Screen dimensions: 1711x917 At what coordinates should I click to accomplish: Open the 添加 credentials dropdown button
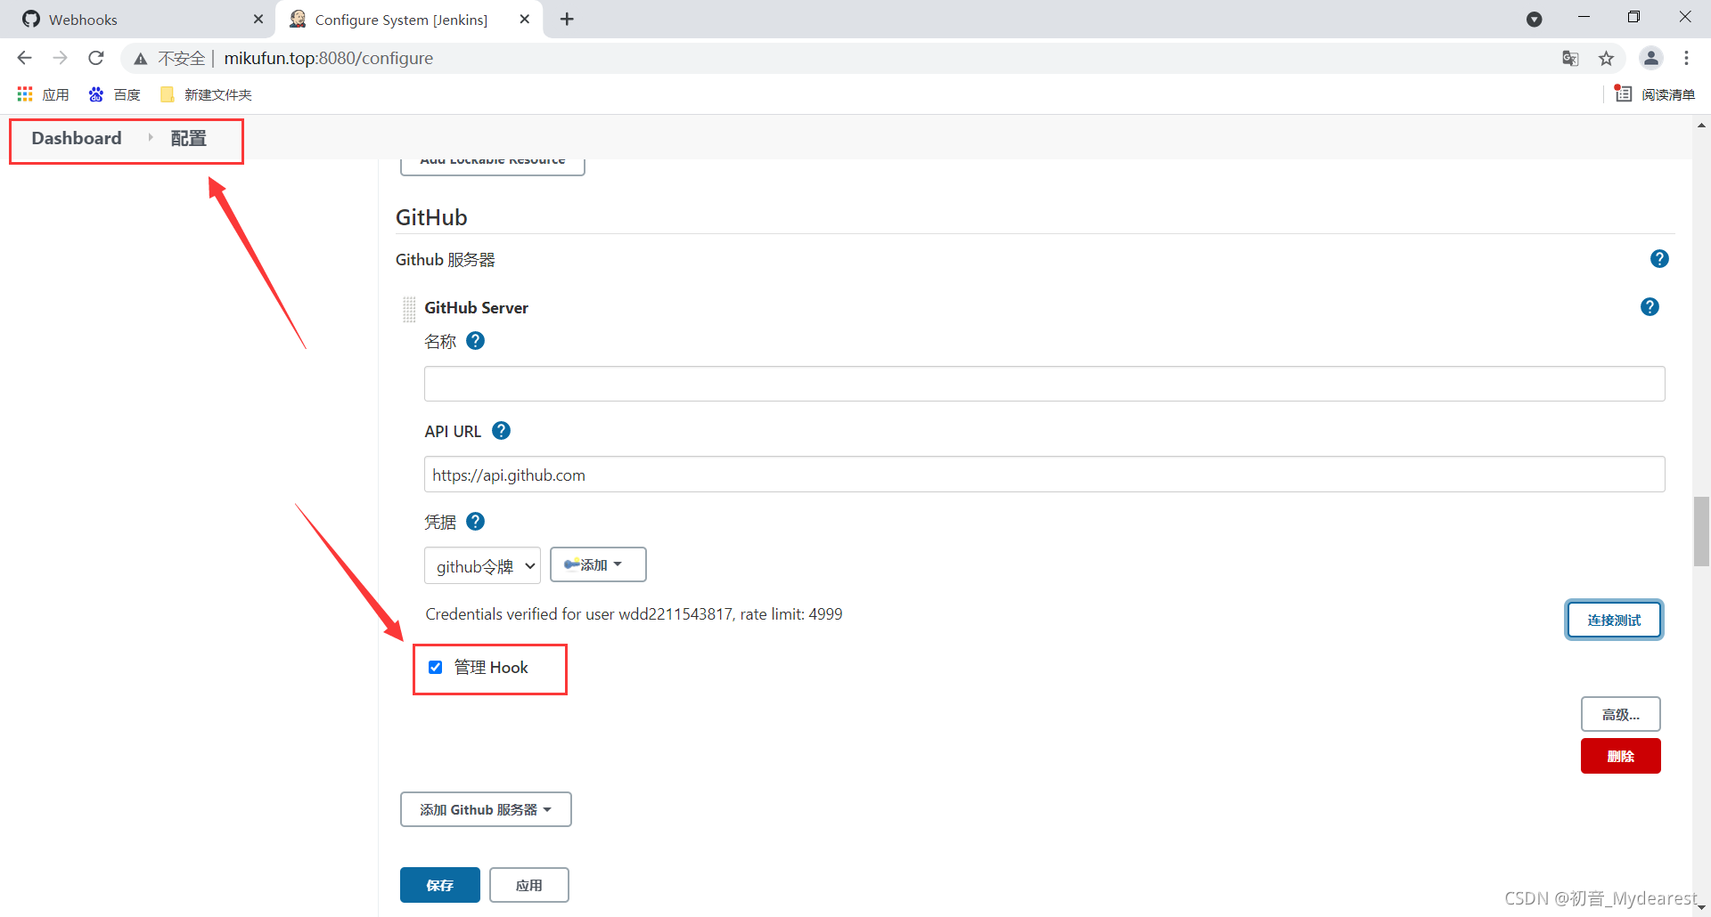(598, 564)
